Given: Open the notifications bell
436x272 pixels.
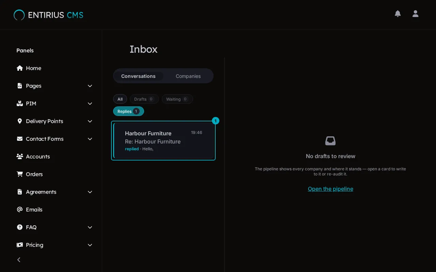Looking at the screenshot, I should point(398,14).
